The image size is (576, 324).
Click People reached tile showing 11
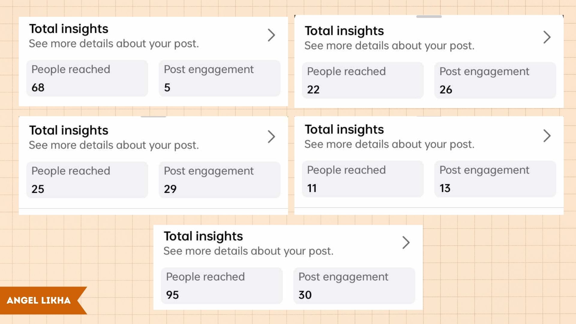pyautogui.click(x=363, y=179)
